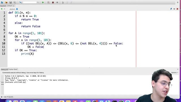Click on 'def DEL(n, m):' line

20,13
